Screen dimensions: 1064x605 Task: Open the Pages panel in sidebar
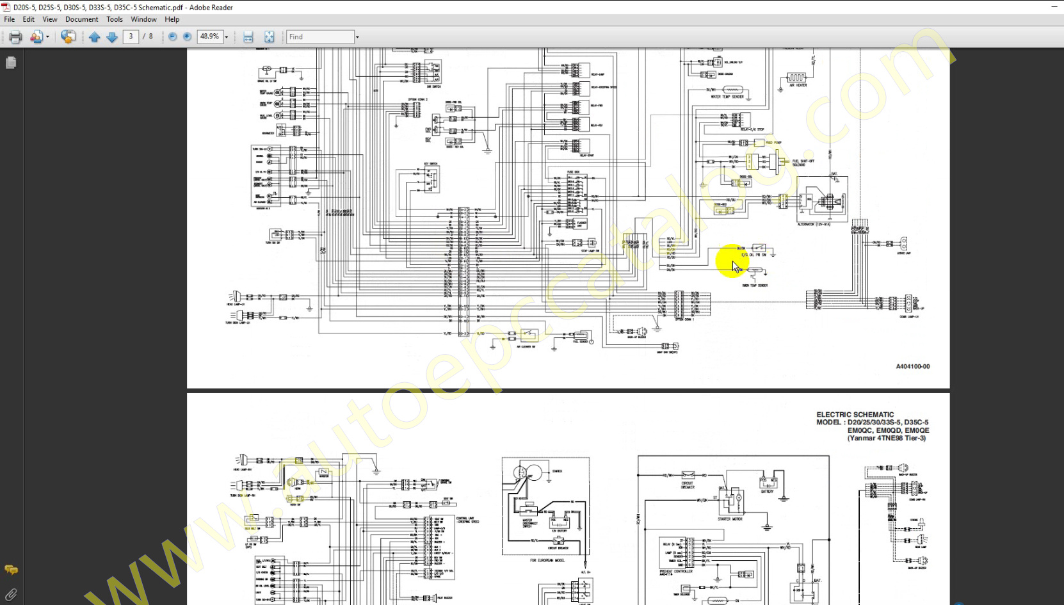point(11,63)
